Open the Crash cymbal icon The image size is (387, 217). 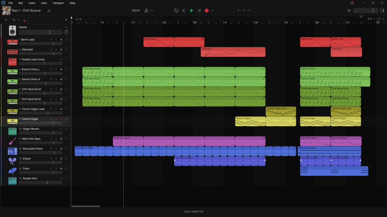pos(12,171)
